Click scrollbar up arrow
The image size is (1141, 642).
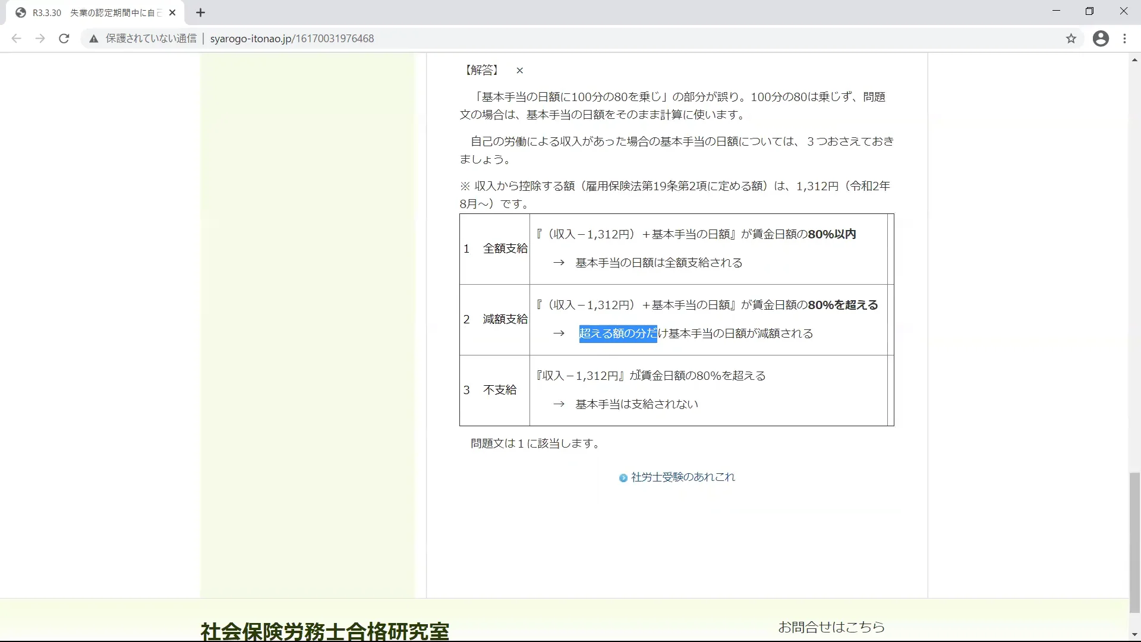pyautogui.click(x=1134, y=60)
